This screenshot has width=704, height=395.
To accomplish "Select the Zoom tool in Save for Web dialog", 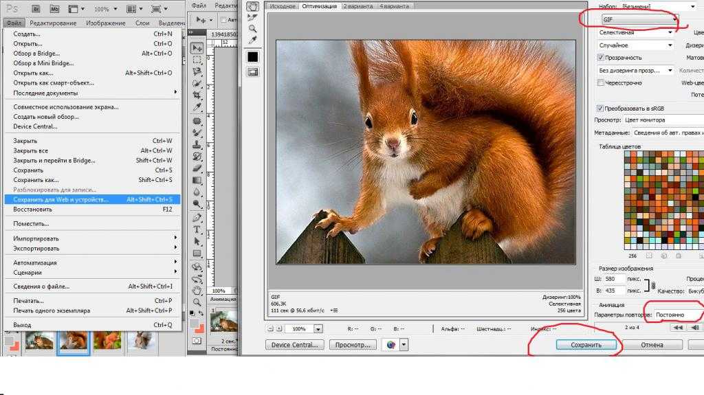I will coord(253,29).
